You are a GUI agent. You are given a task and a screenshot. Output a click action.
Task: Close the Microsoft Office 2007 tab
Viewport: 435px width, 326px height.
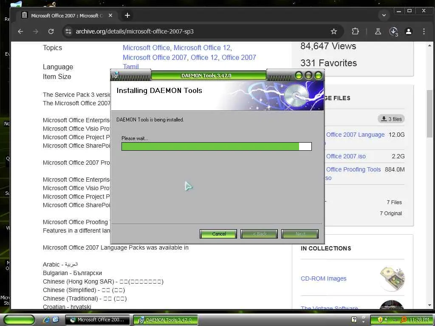(x=110, y=16)
